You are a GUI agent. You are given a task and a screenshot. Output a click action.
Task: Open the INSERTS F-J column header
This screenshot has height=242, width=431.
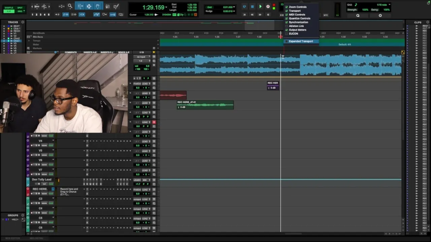point(107,52)
